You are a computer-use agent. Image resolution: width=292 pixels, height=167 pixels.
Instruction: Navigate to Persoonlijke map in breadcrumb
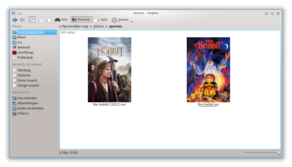coord(75,26)
